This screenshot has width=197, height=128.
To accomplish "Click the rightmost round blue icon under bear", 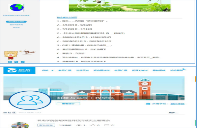I will click(x=23, y=62).
